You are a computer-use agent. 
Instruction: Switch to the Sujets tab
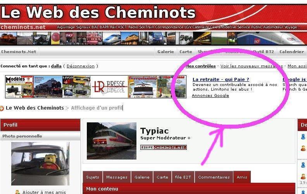point(93,177)
